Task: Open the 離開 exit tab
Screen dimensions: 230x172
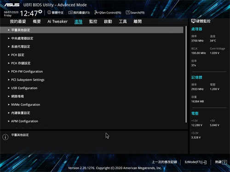Action: pyautogui.click(x=138, y=22)
